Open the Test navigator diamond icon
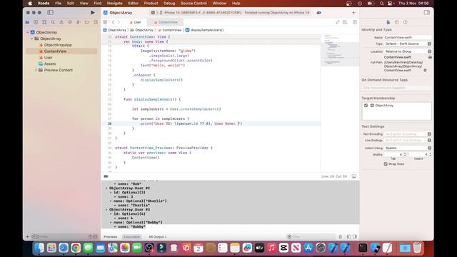Image resolution: width=457 pixels, height=257 pixels. coord(70,22)
